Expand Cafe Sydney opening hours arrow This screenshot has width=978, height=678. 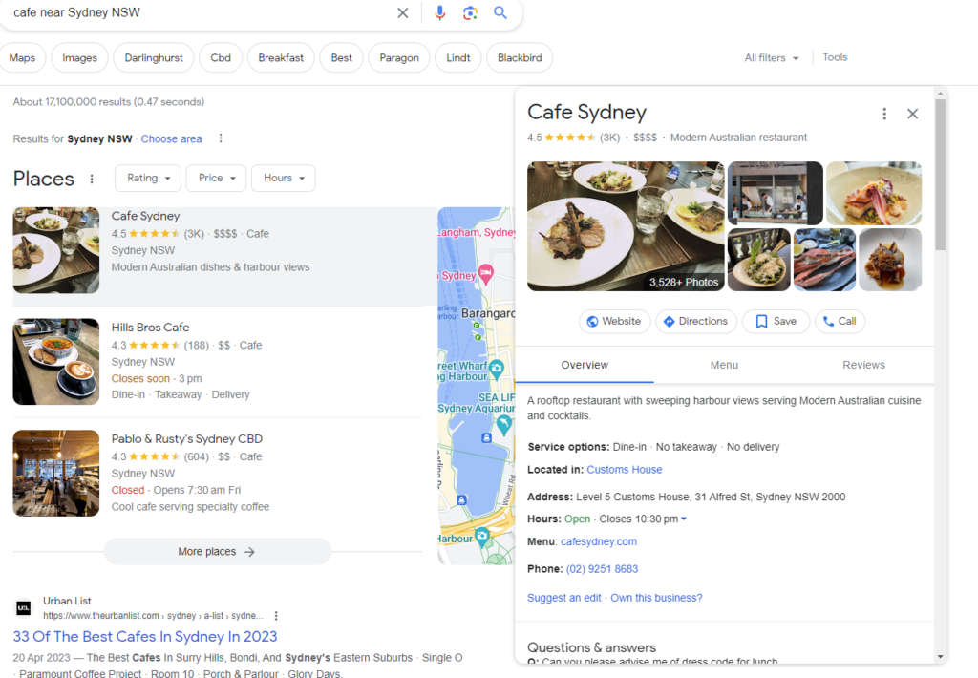[684, 519]
